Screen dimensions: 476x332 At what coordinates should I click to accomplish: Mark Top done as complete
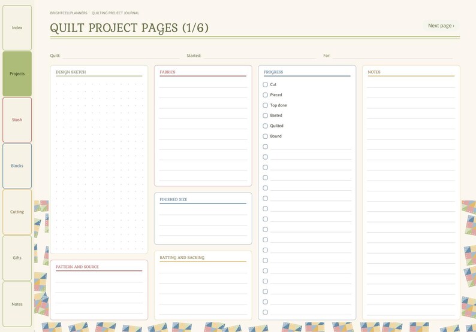266,105
